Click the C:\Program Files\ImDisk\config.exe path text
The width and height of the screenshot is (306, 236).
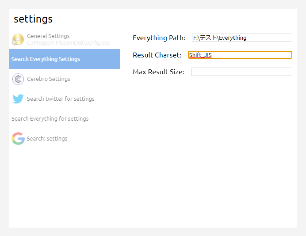pos(68,43)
